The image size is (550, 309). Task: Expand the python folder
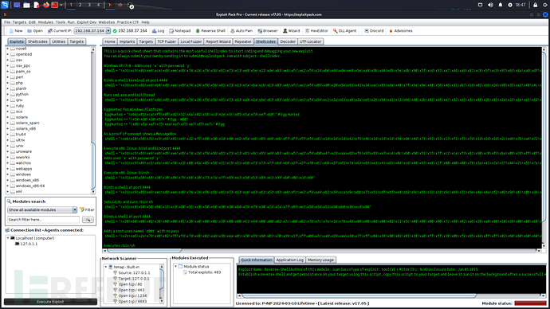(8, 94)
